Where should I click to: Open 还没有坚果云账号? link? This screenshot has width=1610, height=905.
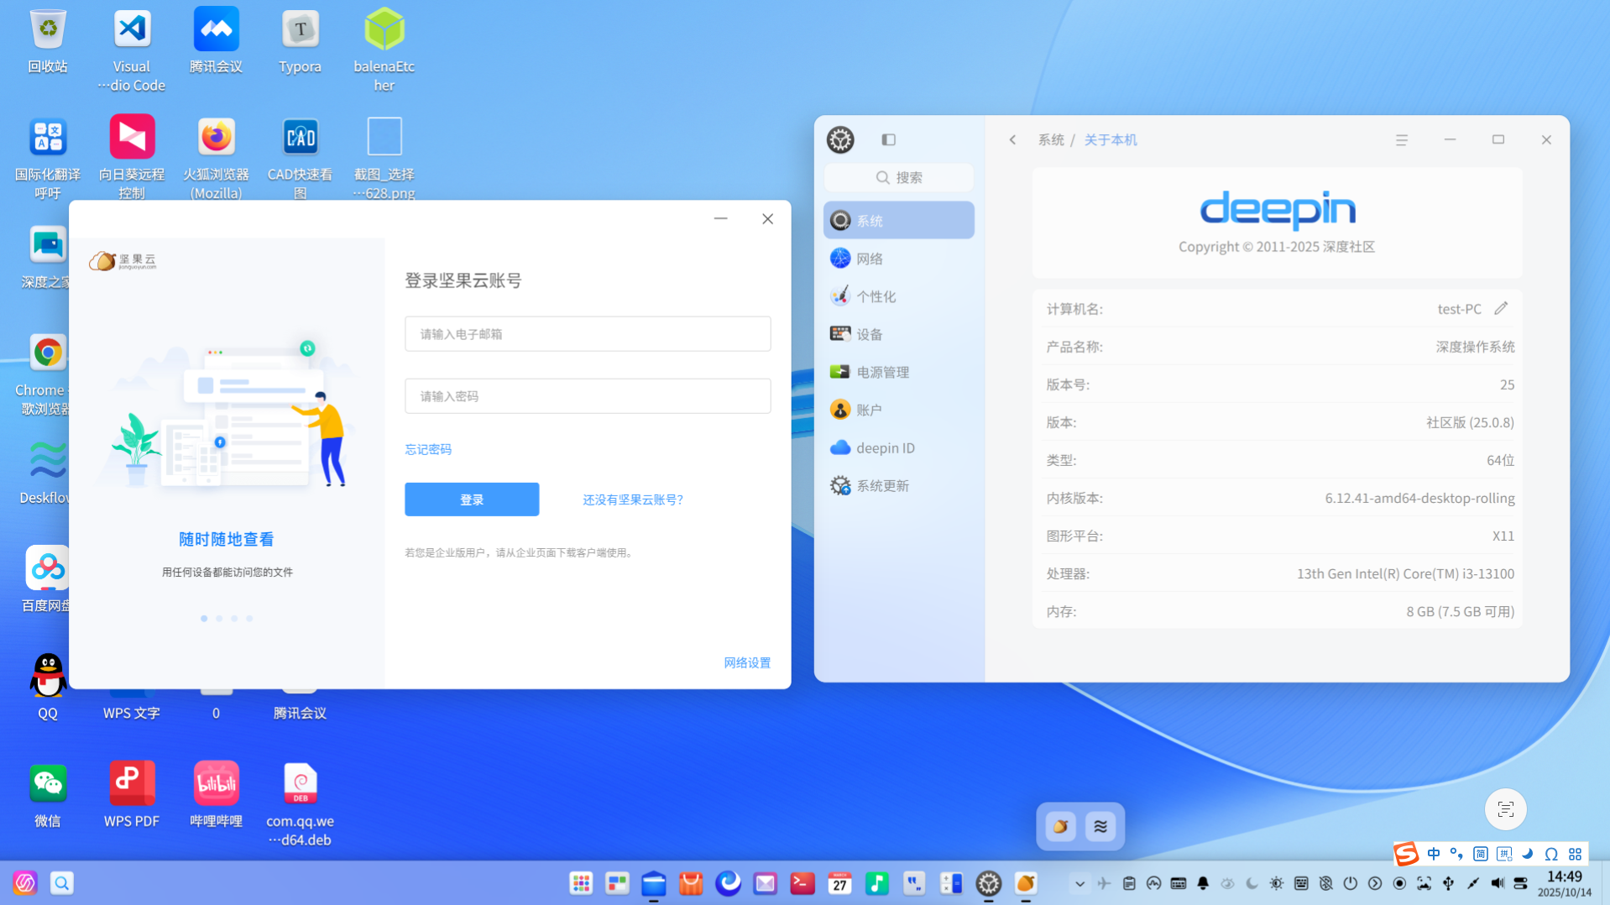tap(633, 500)
